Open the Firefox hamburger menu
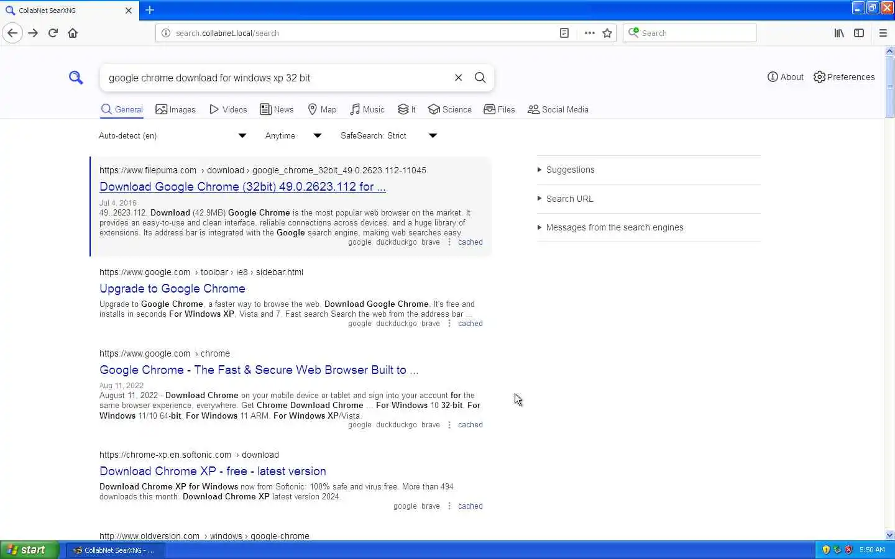The height and width of the screenshot is (559, 895). click(883, 33)
